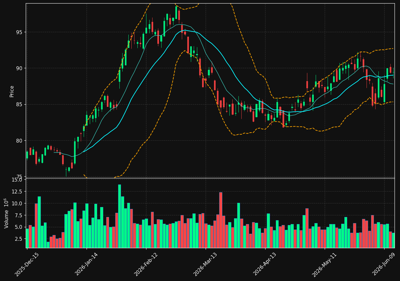Click the 2026-Jun-09 date label

(x=384, y=264)
